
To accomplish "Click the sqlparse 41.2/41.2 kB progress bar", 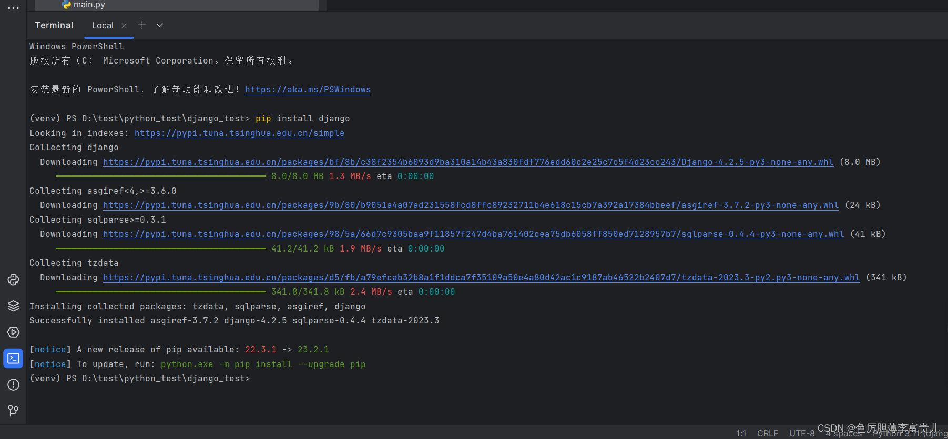I will pos(161,249).
